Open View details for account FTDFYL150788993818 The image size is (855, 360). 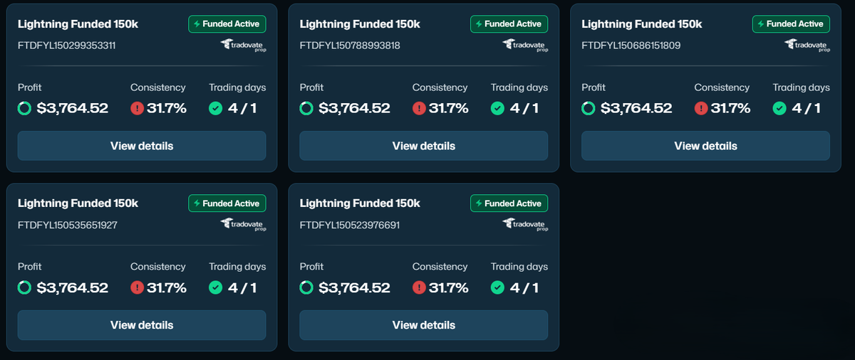click(424, 146)
